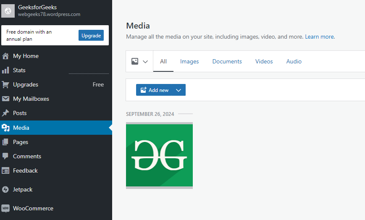The height and width of the screenshot is (220, 365).
Task: Click the webgeeks78.wordpress.com site address
Action: coord(49,14)
